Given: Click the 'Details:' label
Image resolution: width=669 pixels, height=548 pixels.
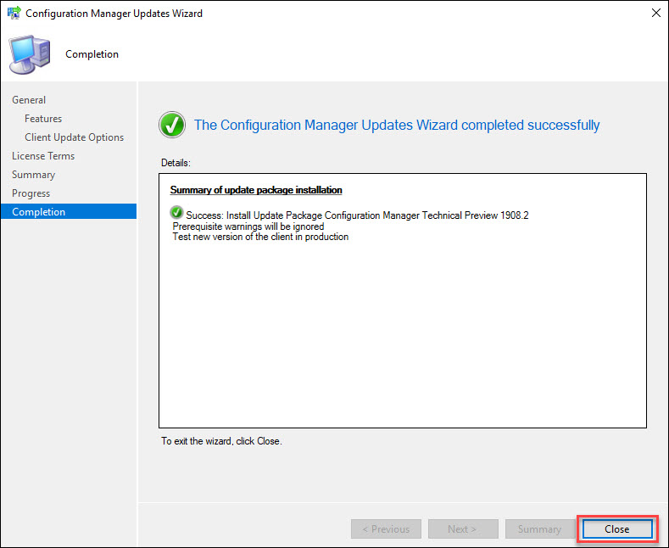Looking at the screenshot, I should 176,163.
